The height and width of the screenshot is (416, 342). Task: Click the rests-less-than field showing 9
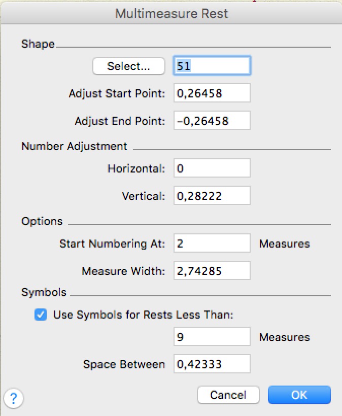pos(212,337)
